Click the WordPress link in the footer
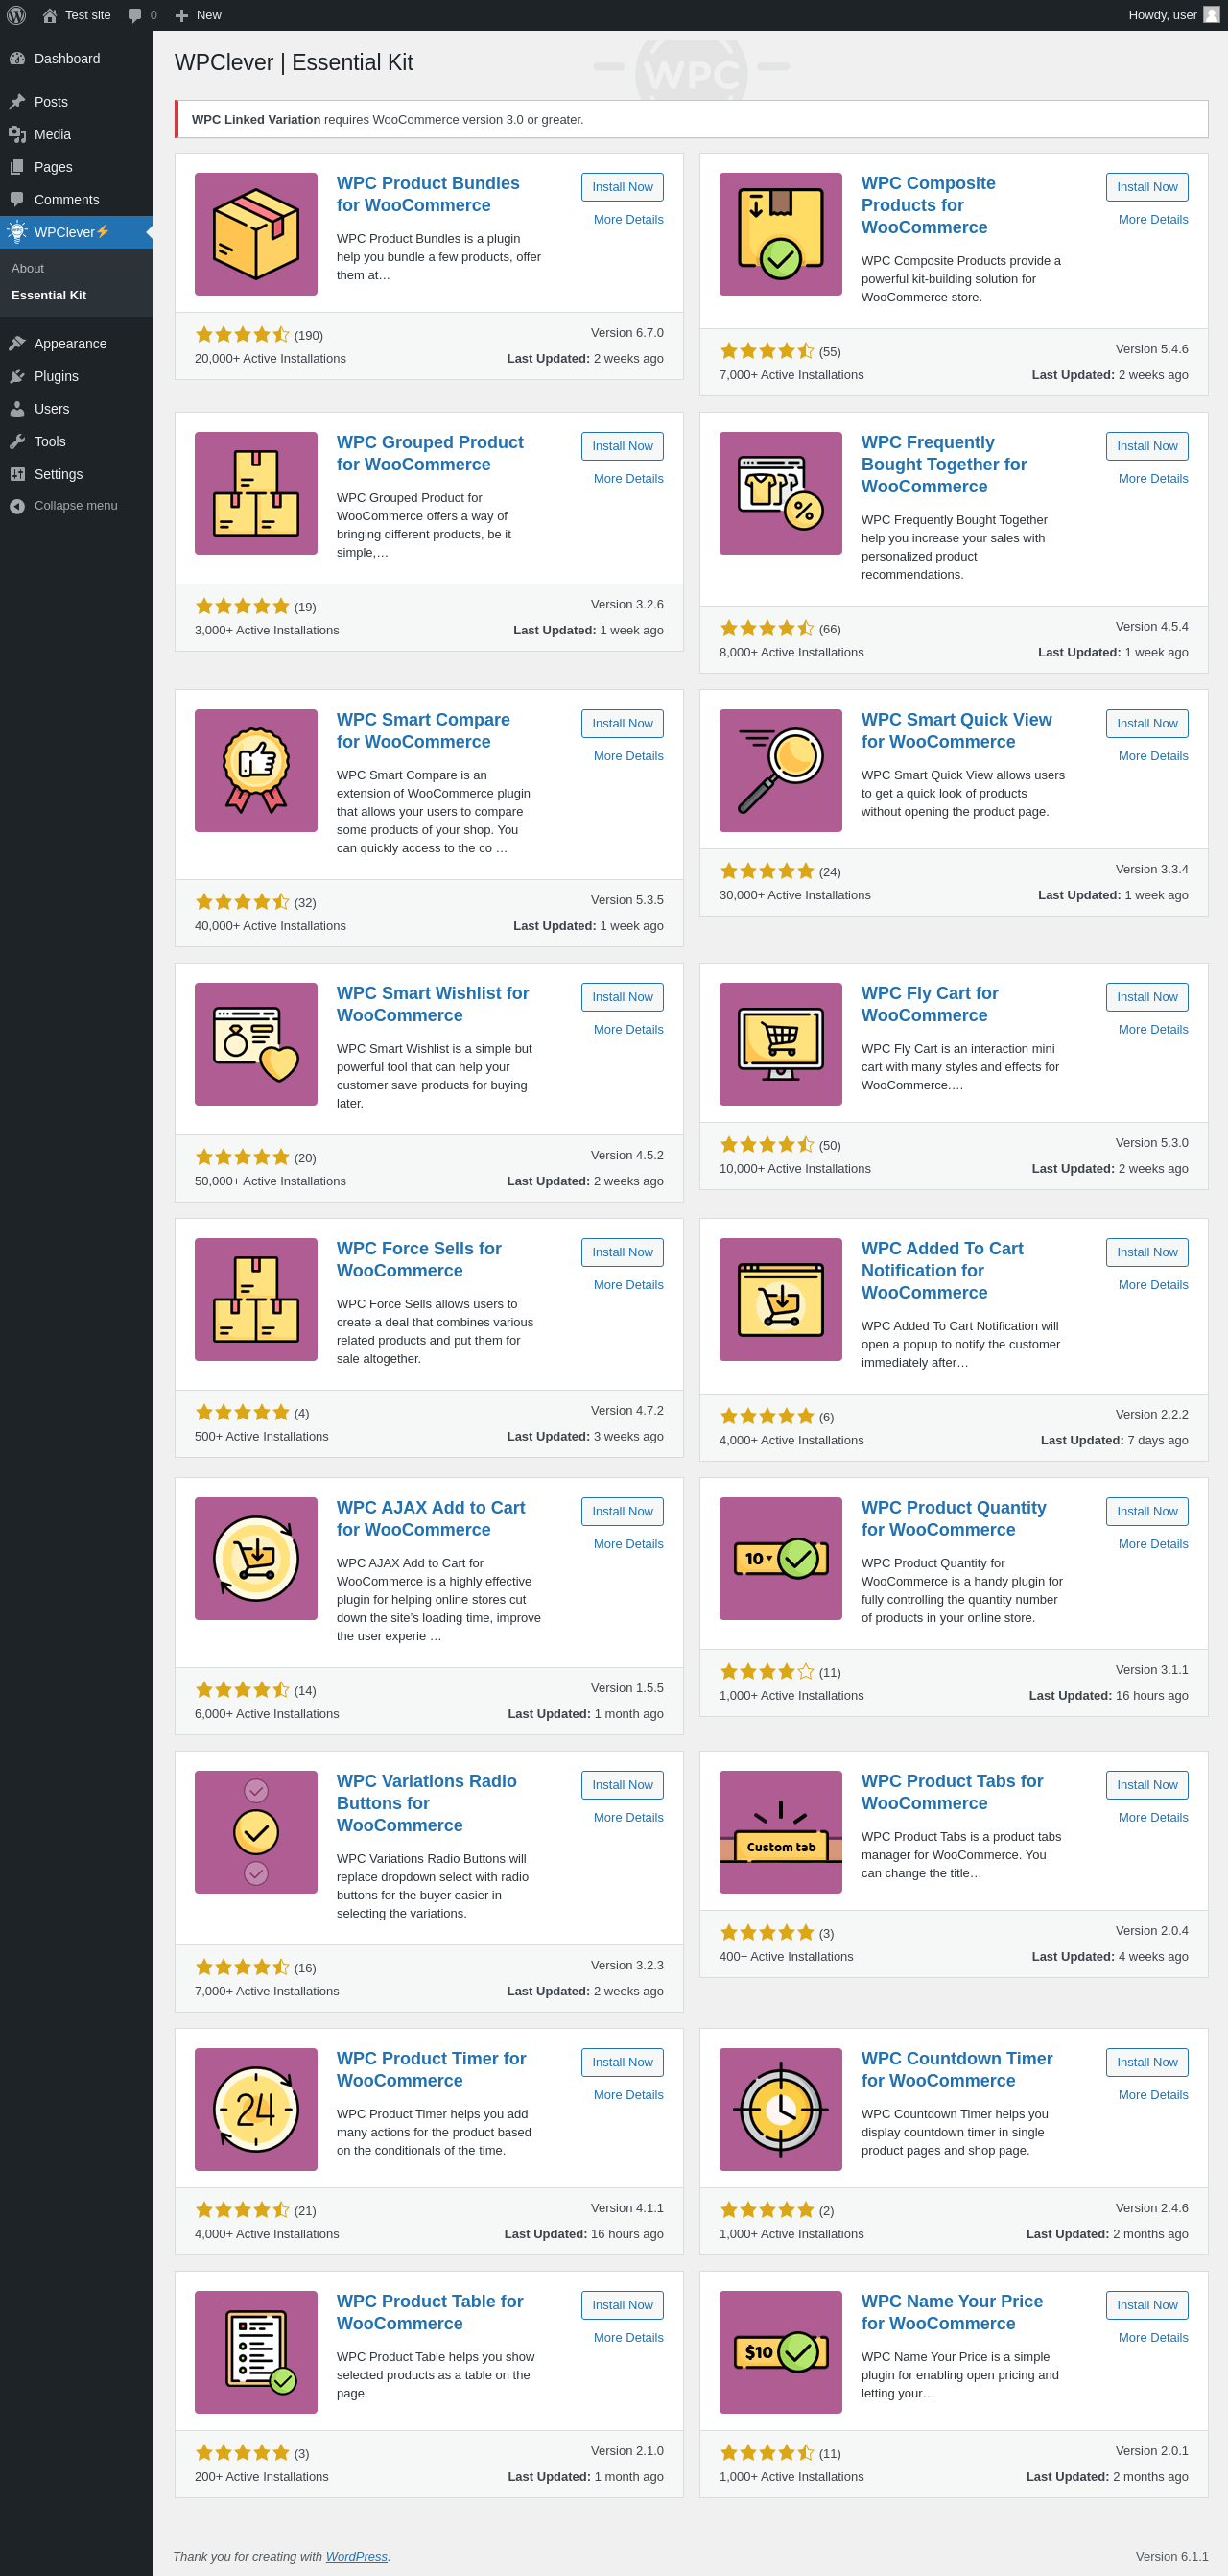 point(356,2556)
